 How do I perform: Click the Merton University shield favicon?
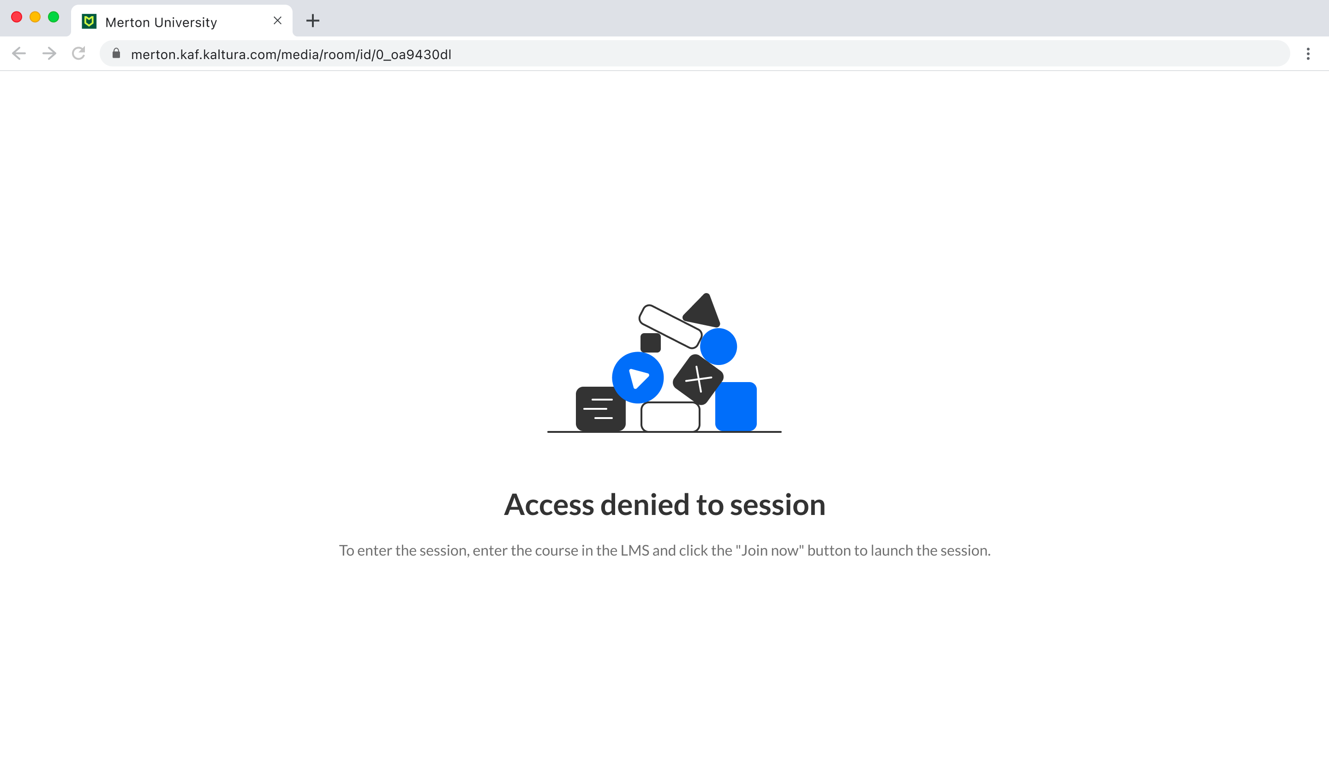(x=89, y=22)
